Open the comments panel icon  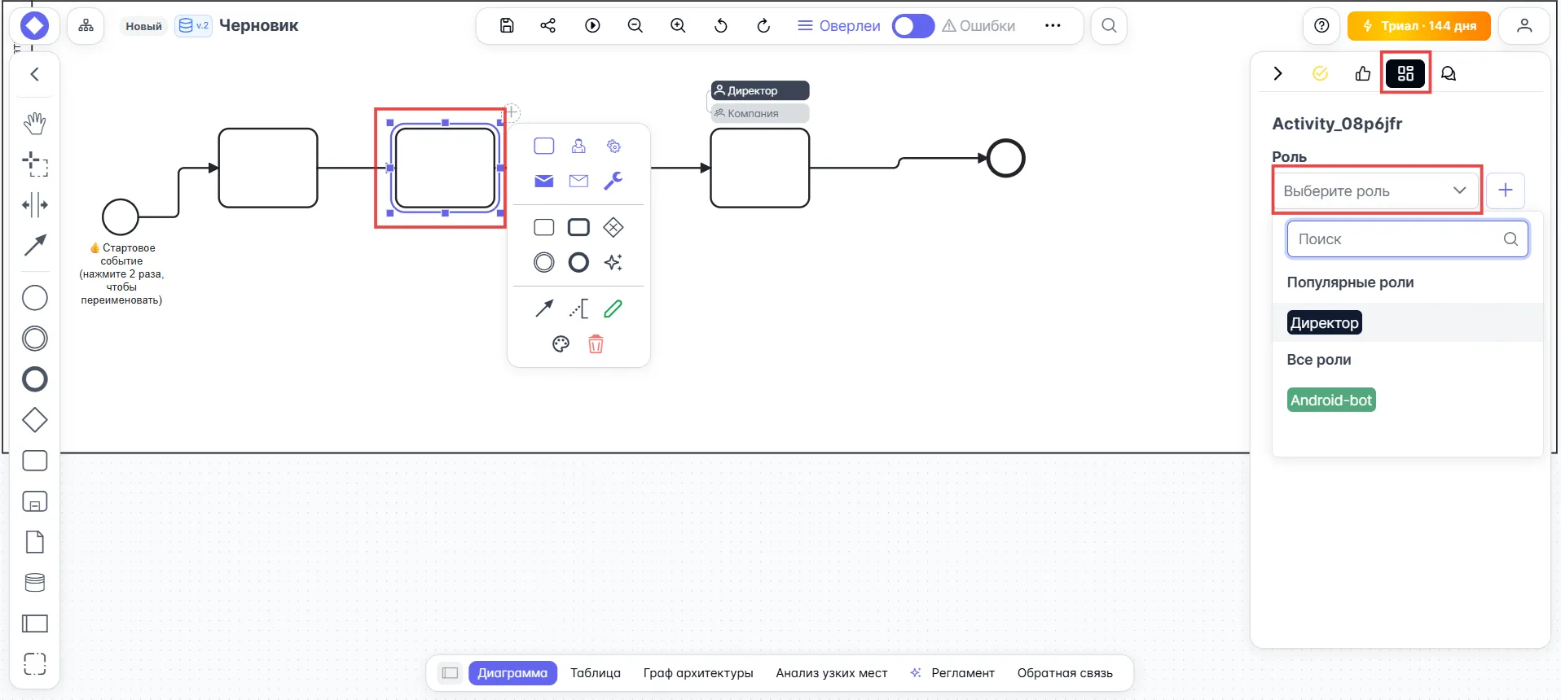coord(1448,74)
